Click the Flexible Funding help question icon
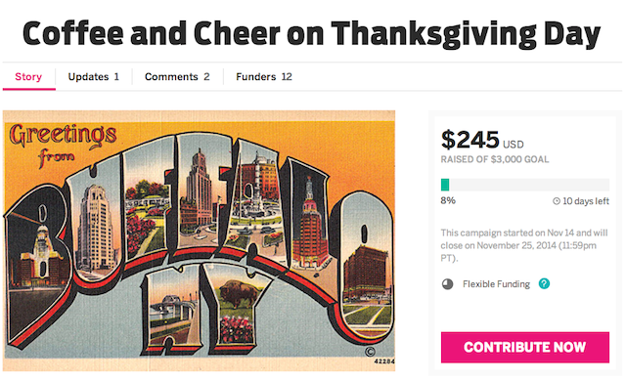This screenshot has height=381, width=626. pos(544,283)
